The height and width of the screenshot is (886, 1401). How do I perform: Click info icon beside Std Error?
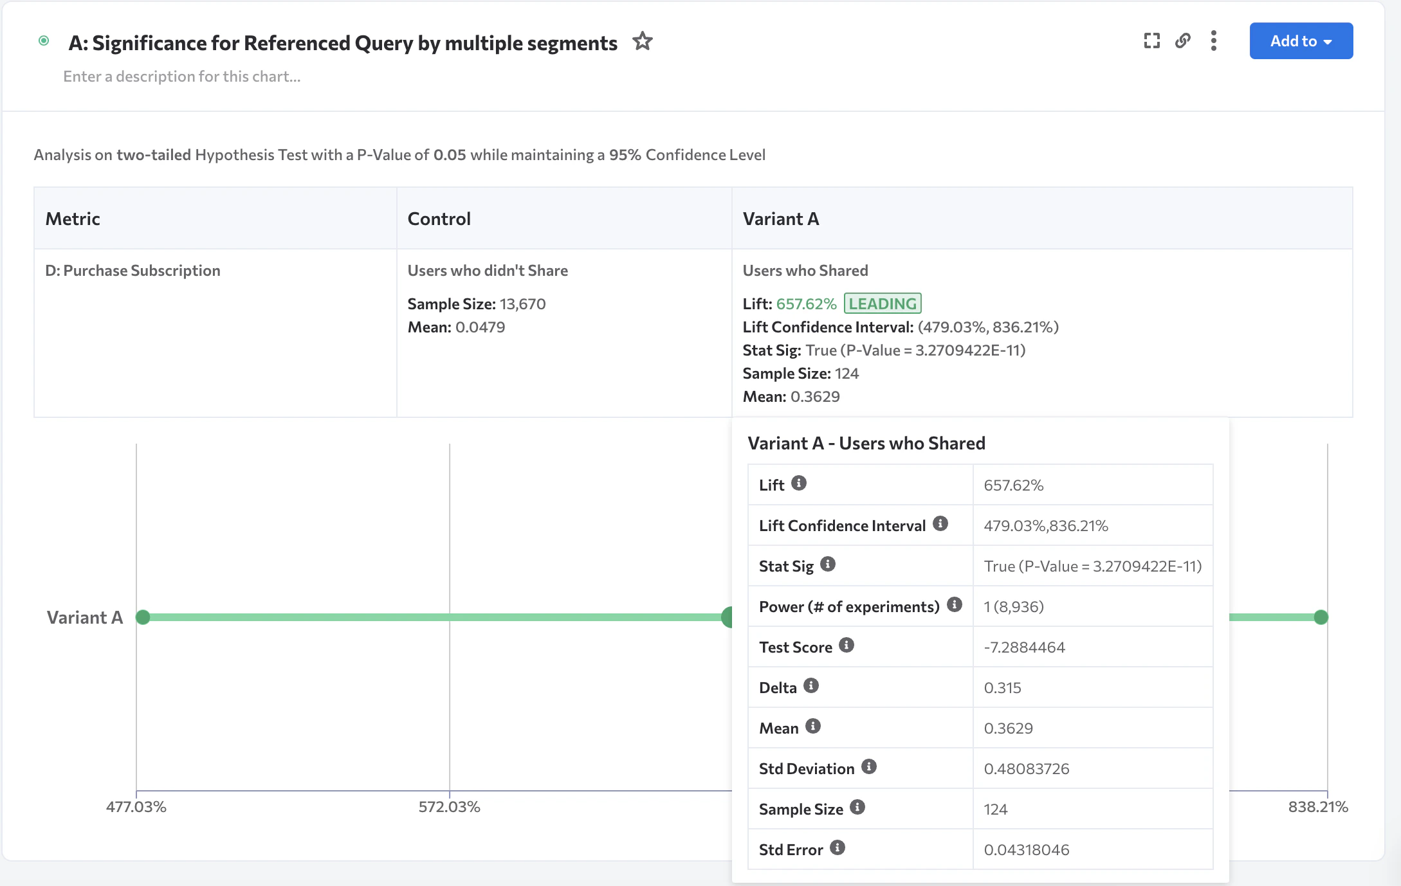[x=837, y=847]
